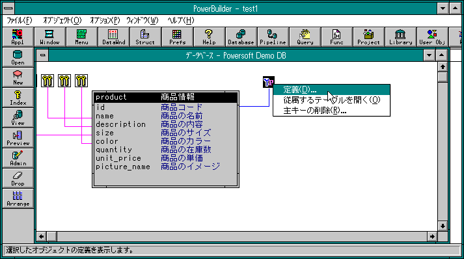Select the Index tool in sidebar
This screenshot has height=259, width=464.
coord(18,98)
